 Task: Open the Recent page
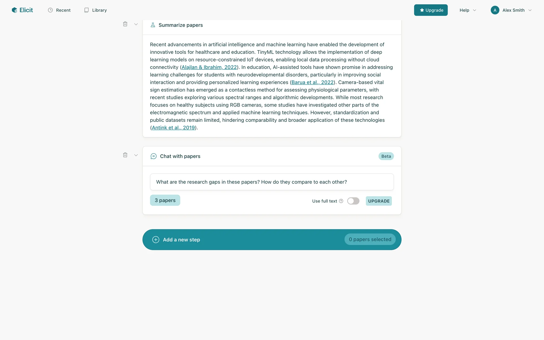coord(59,10)
